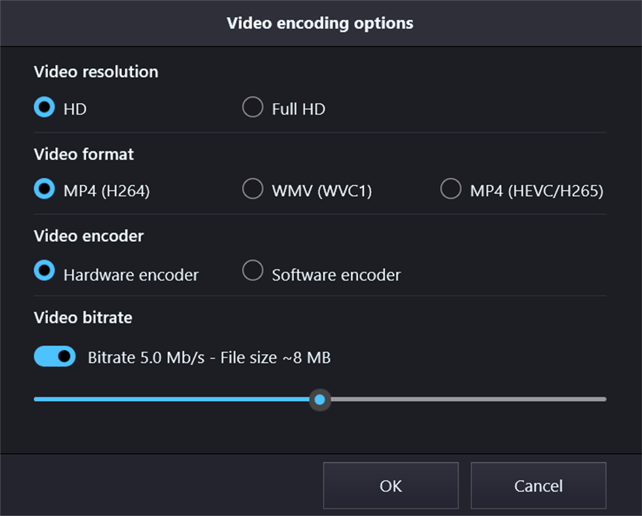Click the slider thumb on bitrate track
This screenshot has height=516, width=642.
pyautogui.click(x=320, y=399)
